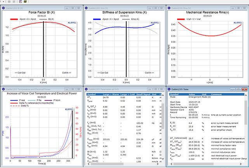
Task: Click the pause icon in top toolbar
Action: (x=9, y=2)
